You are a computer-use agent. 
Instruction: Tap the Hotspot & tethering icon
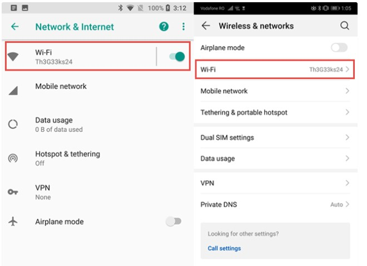pos(13,158)
